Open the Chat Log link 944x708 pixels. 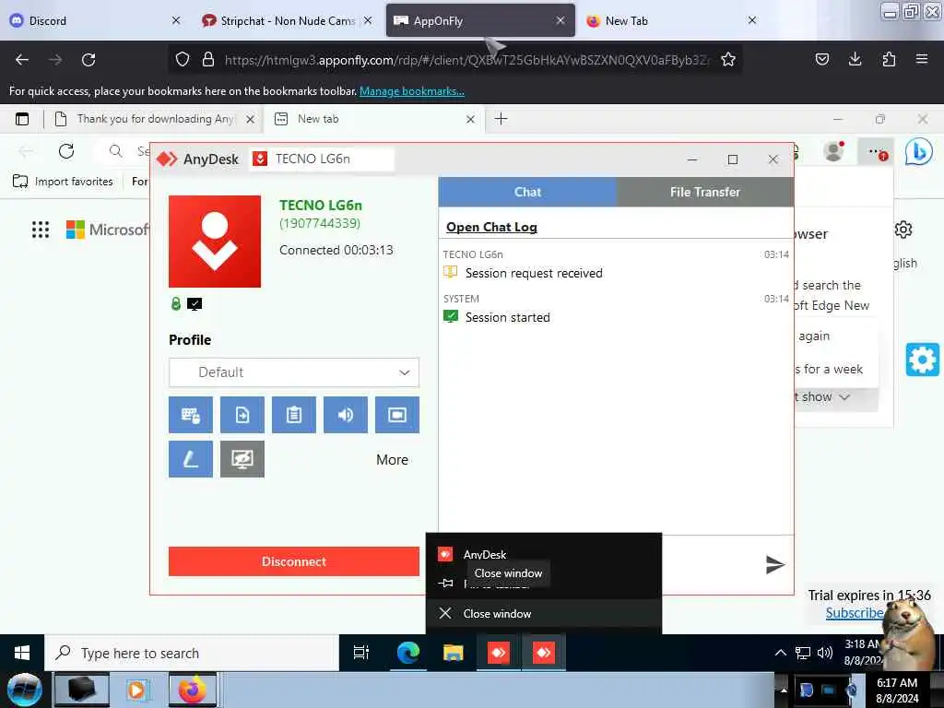coord(491,227)
